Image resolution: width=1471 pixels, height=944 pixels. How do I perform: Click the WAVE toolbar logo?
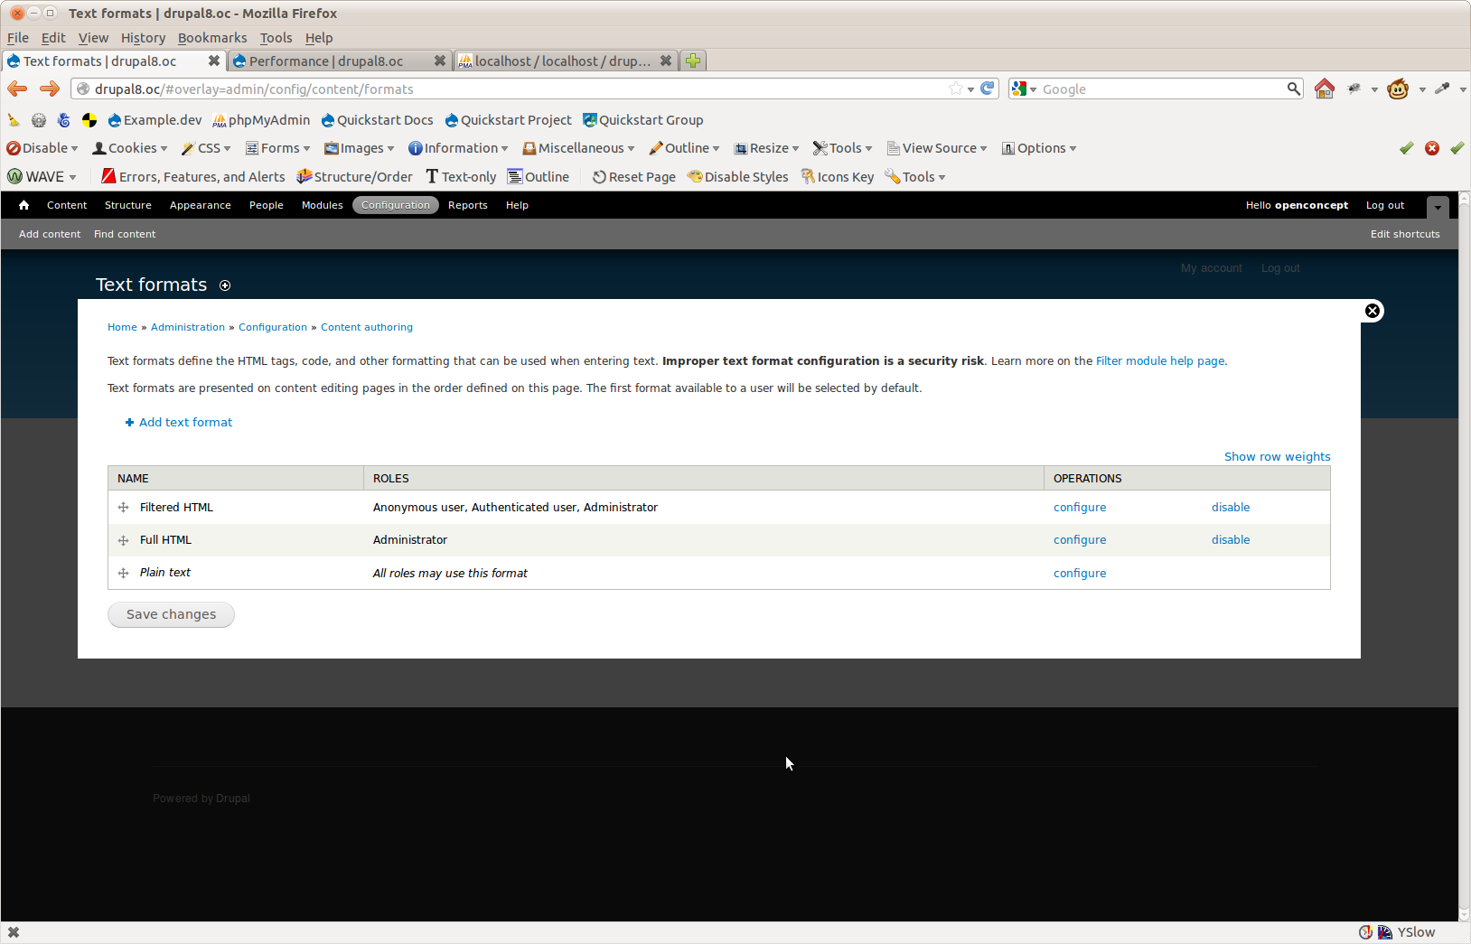coord(15,177)
